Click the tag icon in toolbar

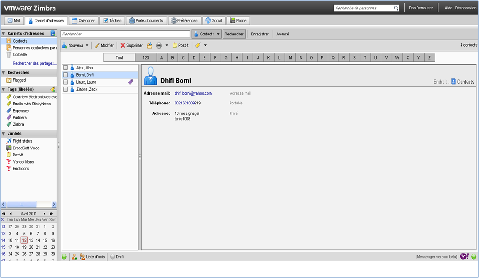pyautogui.click(x=198, y=45)
